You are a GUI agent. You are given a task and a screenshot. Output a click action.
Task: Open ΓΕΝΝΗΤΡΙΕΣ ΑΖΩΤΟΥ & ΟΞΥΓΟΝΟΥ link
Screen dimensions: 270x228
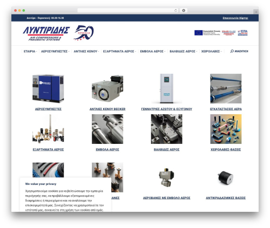point(166,109)
